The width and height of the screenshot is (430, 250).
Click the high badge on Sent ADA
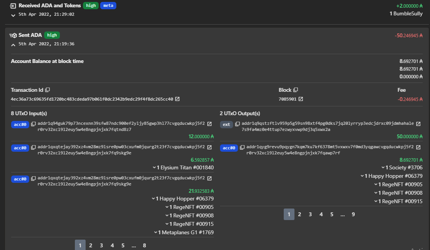(x=52, y=35)
